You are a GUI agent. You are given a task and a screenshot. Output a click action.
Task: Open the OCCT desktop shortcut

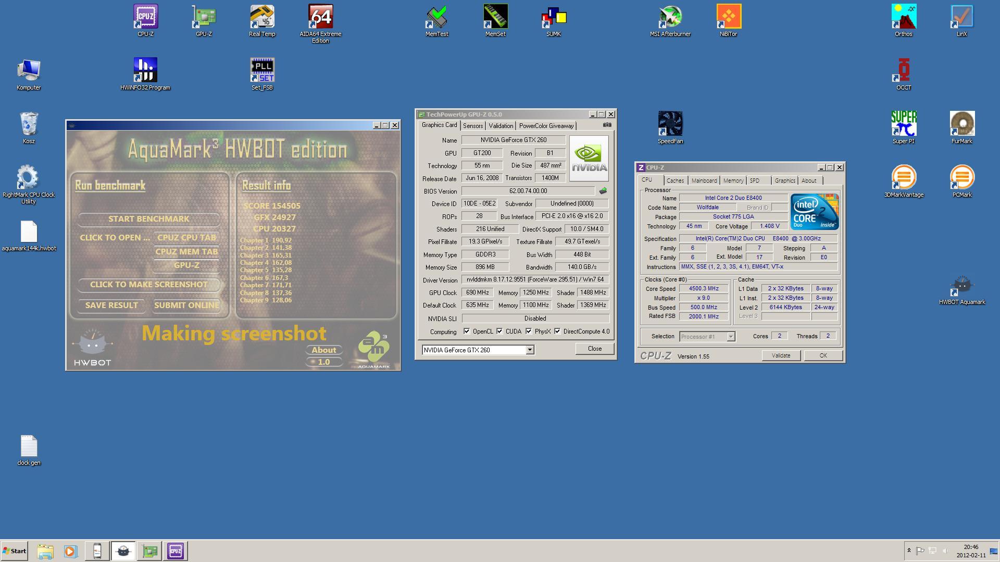[904, 74]
